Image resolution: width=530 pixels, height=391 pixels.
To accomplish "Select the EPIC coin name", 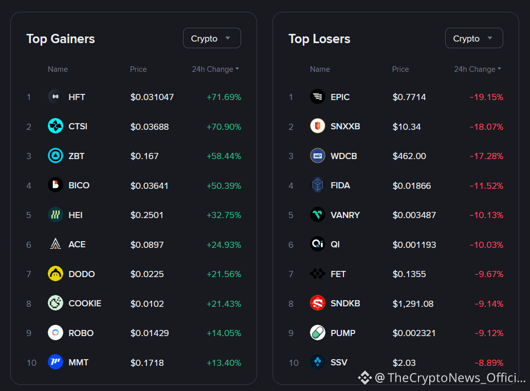I will 340,97.
